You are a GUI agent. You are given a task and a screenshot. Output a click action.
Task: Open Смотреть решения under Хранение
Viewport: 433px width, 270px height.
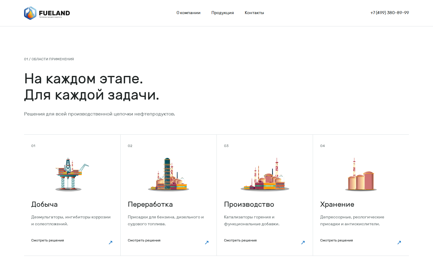tap(336, 240)
